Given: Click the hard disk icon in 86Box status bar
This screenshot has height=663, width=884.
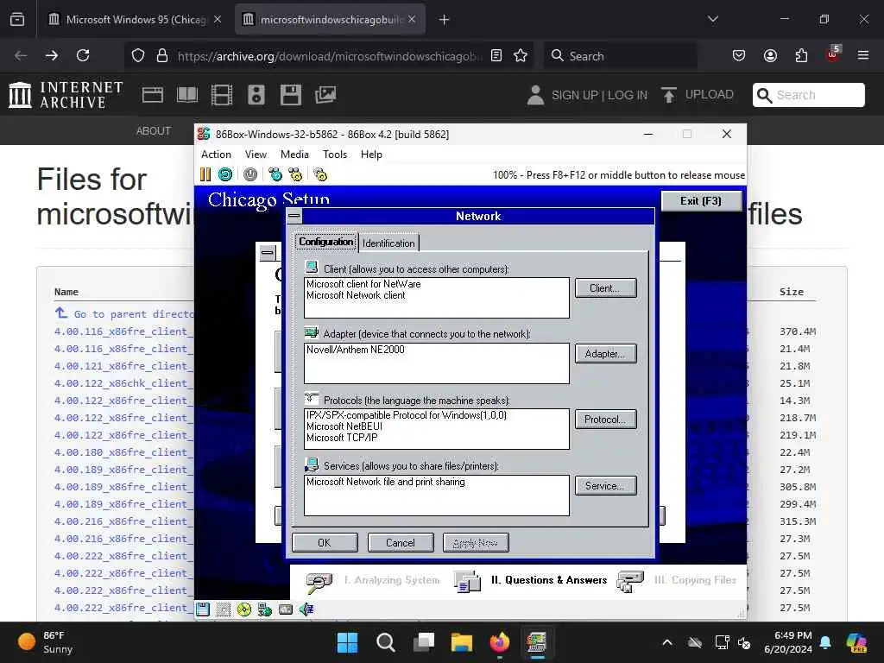Looking at the screenshot, I should pyautogui.click(x=286, y=609).
